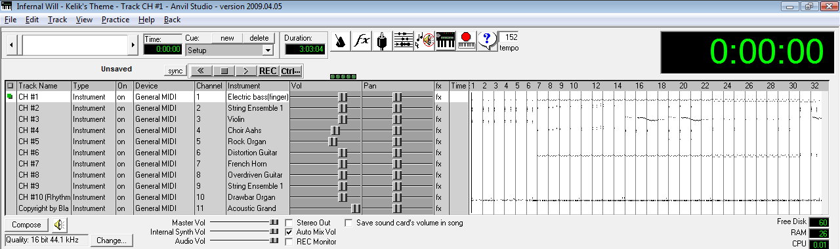Open the Track menu

57,20
